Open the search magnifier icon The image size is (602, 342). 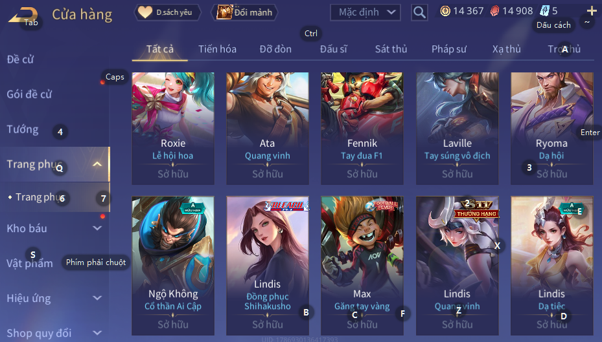pos(419,13)
